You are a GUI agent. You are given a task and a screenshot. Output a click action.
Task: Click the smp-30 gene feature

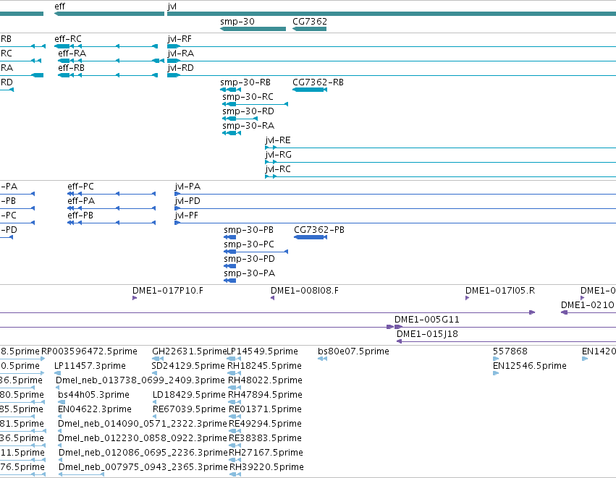(x=253, y=29)
